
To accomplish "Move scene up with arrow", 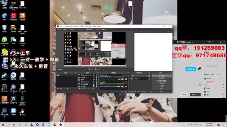I will coord(64,88).
